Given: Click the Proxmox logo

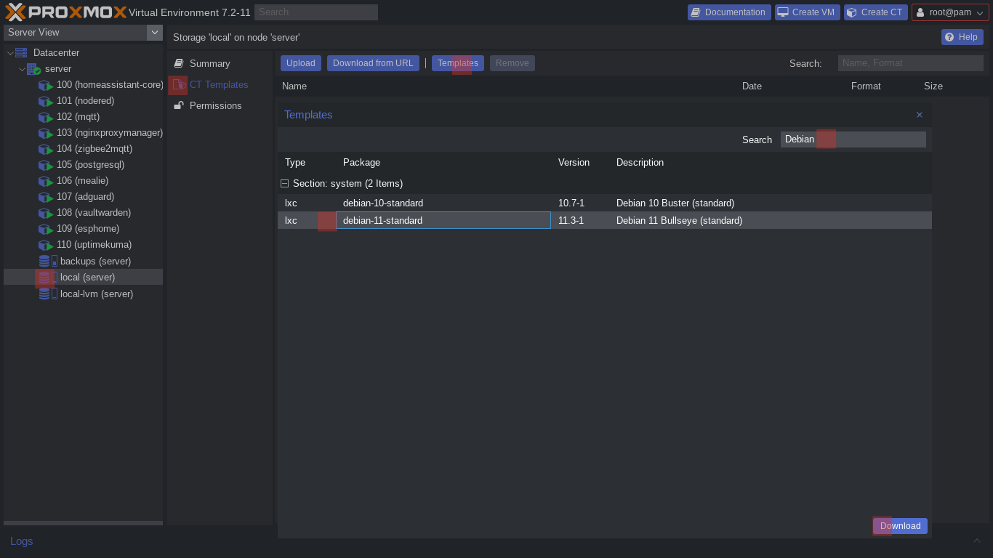Looking at the screenshot, I should (x=65, y=12).
